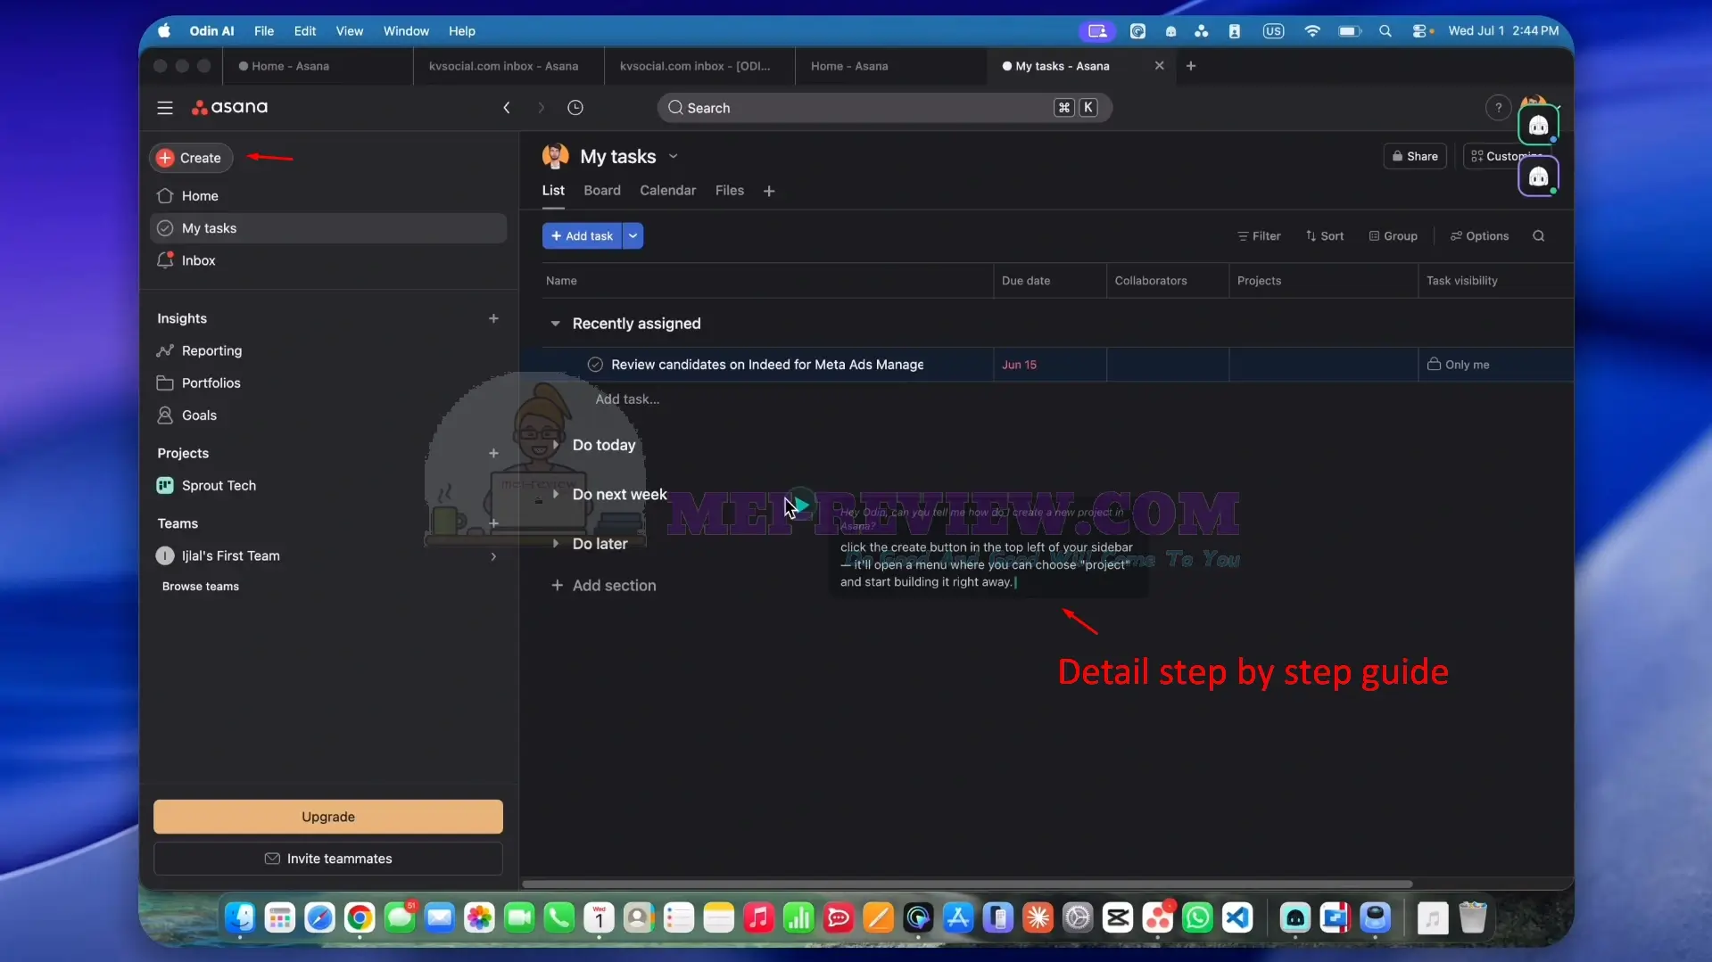Screen dimensions: 1712x962
Task: Switch to the Calendar tab
Action: point(667,191)
